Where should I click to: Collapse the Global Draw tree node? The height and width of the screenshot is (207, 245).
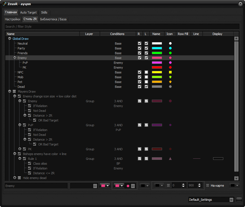click(10, 38)
